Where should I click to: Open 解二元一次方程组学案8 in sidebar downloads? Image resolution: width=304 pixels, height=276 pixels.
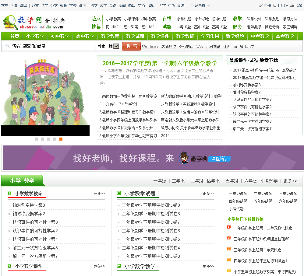tap(252, 121)
